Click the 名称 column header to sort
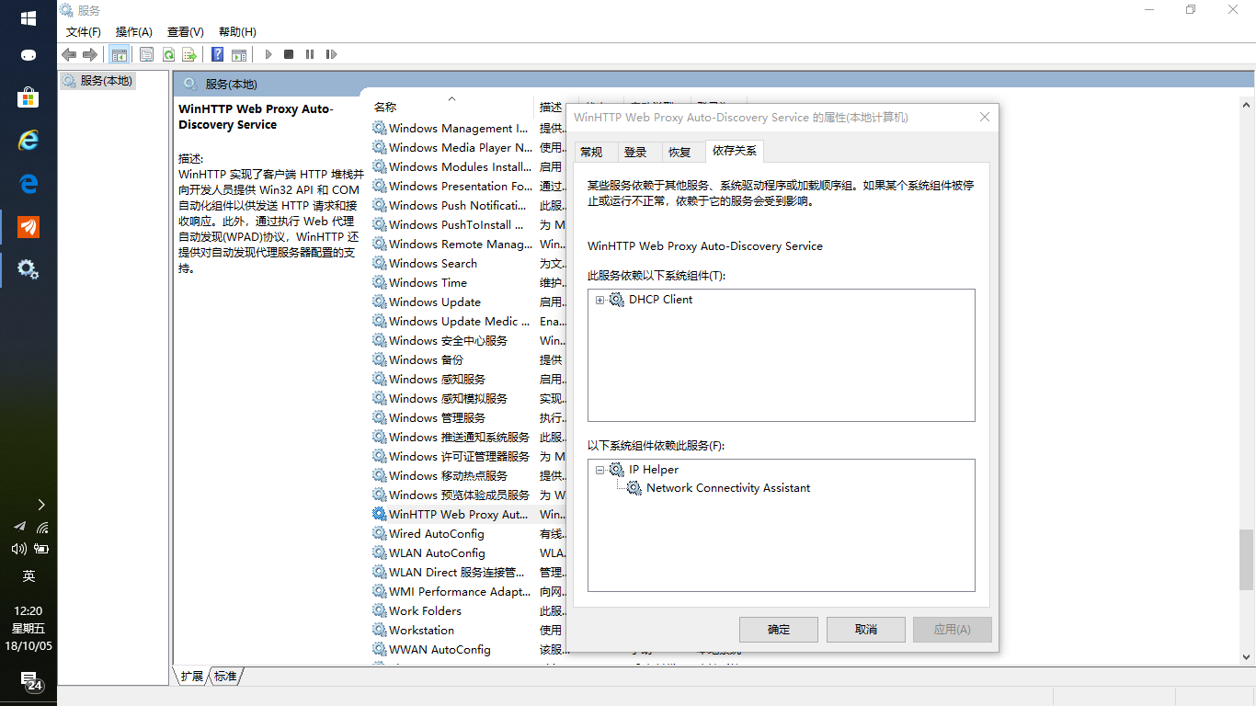Viewport: 1256px width, 706px height. click(x=451, y=107)
